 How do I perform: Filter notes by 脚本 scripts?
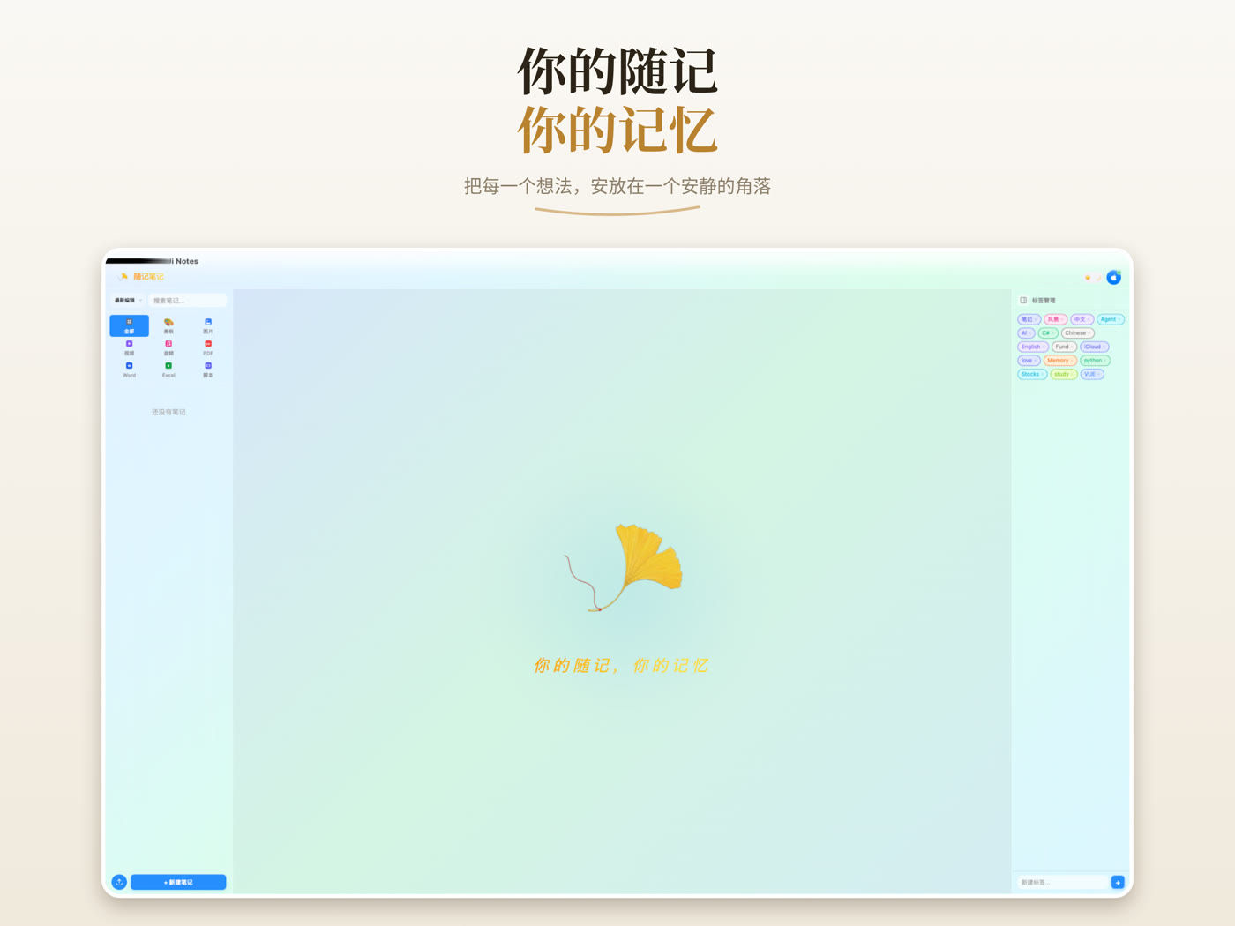208,370
